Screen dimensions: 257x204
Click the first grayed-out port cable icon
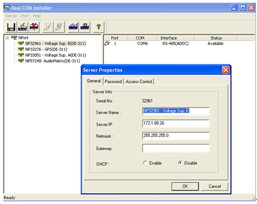[x=48, y=27]
